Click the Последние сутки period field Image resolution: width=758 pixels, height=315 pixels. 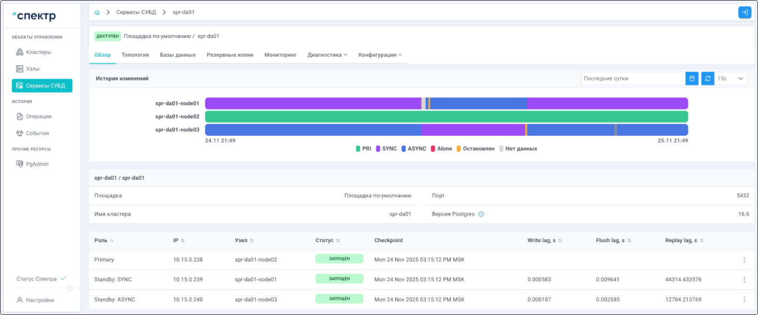(x=632, y=79)
